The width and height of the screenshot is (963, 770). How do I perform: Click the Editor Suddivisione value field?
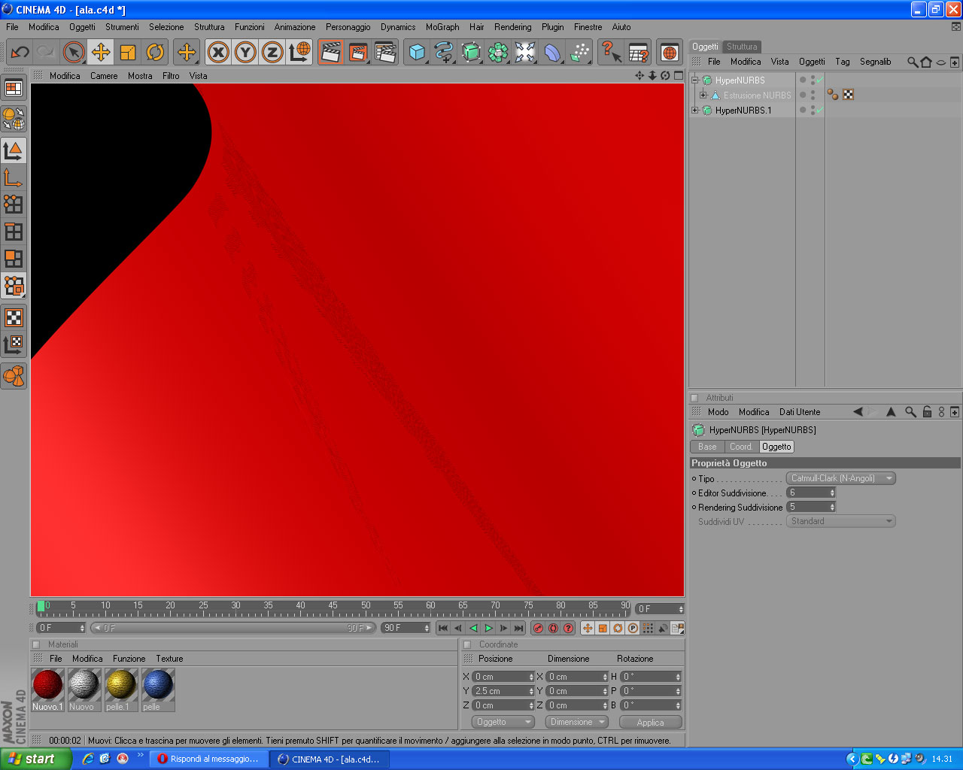(811, 493)
